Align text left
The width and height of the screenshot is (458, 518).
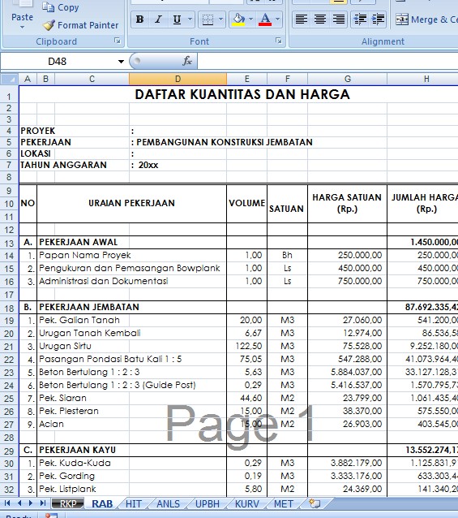(x=302, y=19)
